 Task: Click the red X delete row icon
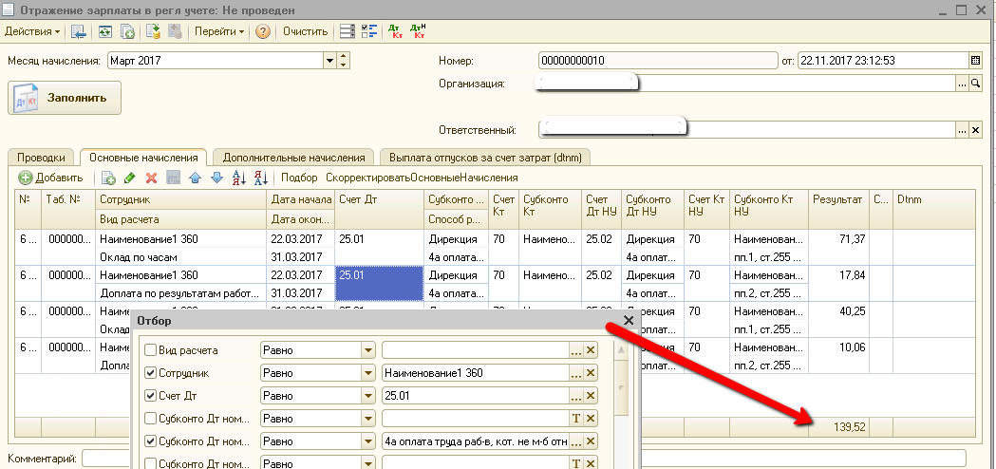tap(151, 178)
